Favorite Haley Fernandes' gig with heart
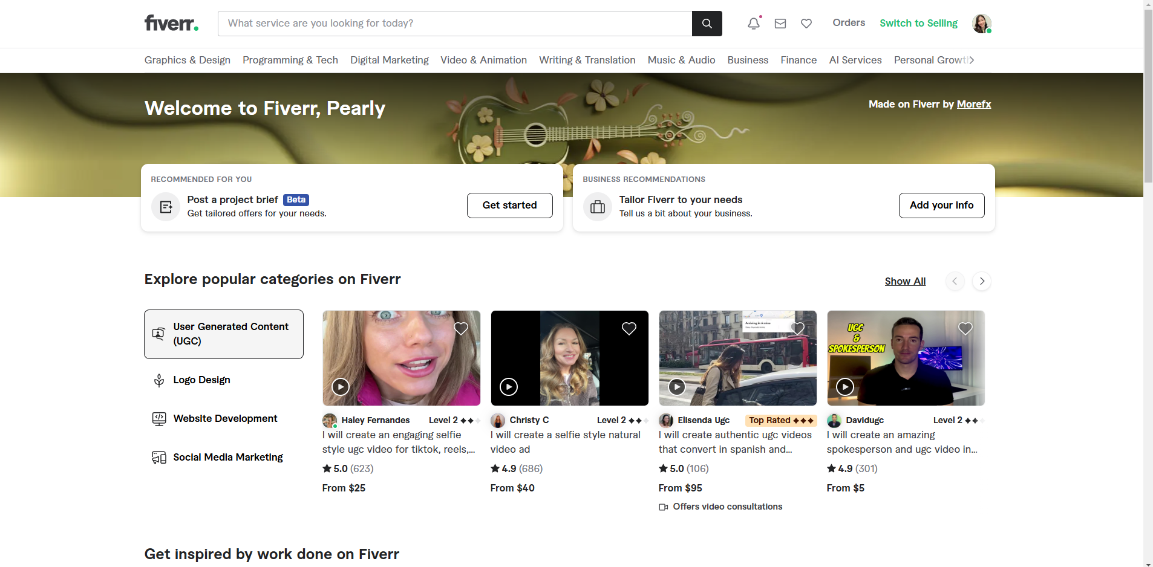Viewport: 1153px width, 567px height. (461, 328)
